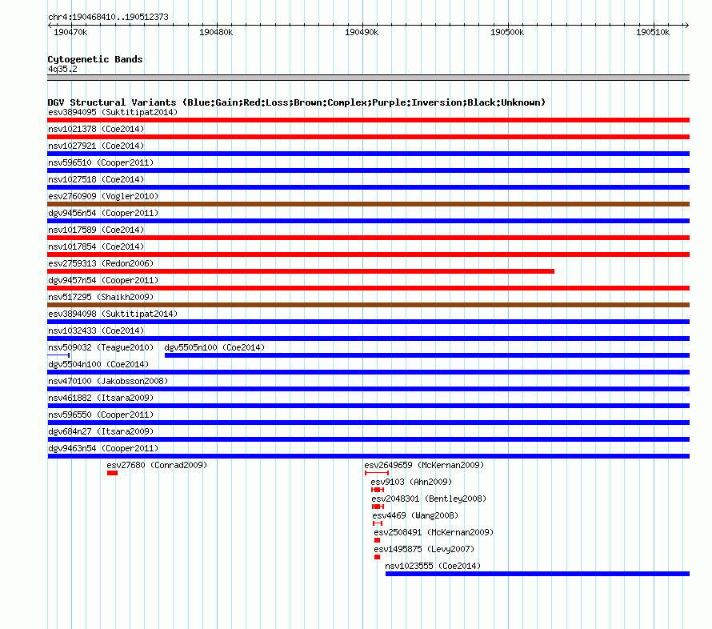The image size is (712, 629).
Task: Select dgv5505n100 (Coe2014) label
Action: [x=214, y=347]
